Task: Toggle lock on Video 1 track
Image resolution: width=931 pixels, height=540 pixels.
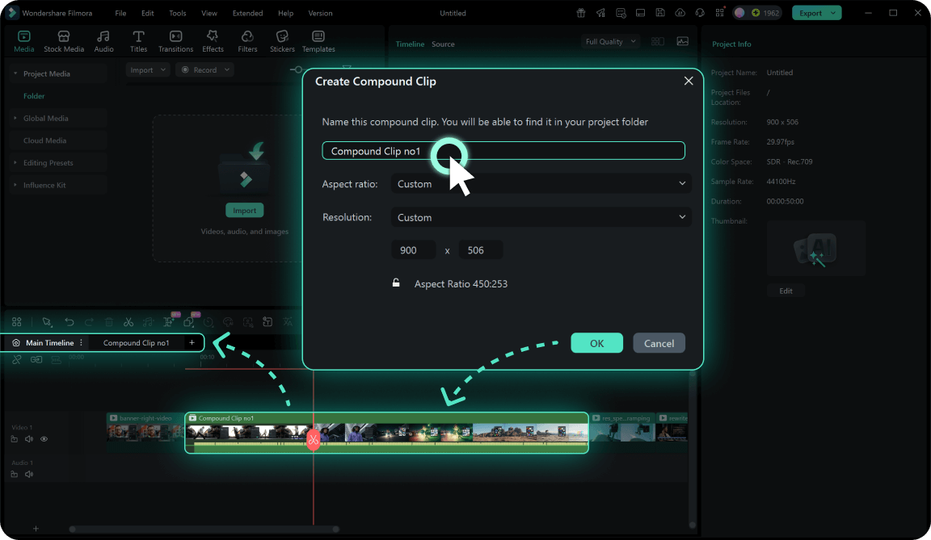Action: (x=15, y=439)
